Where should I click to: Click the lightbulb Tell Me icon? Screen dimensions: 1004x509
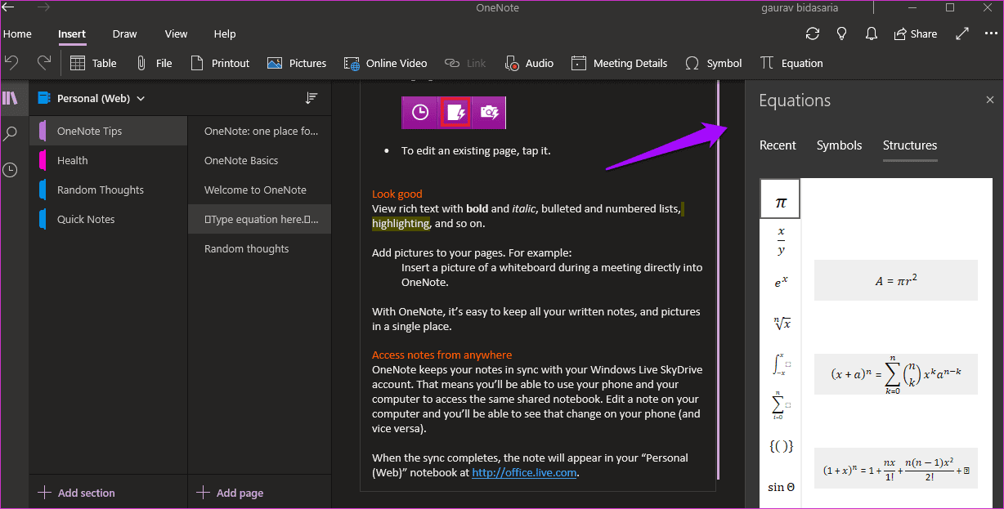pyautogui.click(x=841, y=33)
